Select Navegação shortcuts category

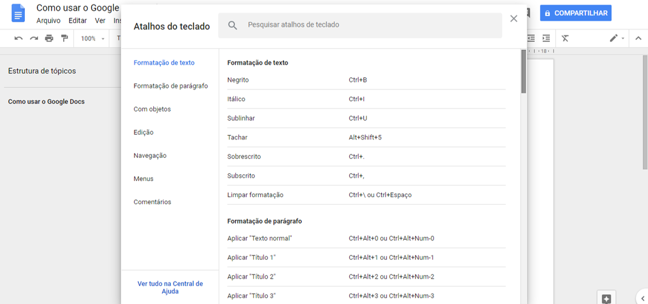150,155
